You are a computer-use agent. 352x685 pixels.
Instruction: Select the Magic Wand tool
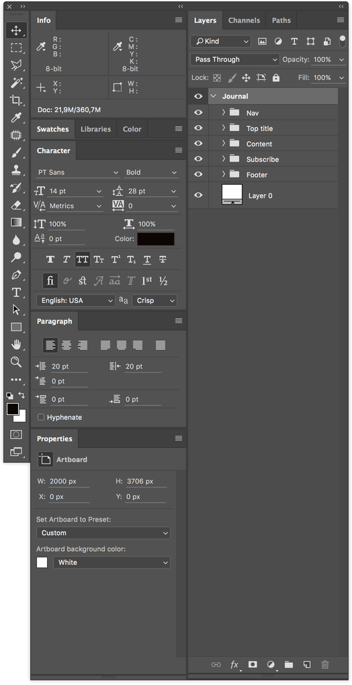click(x=16, y=83)
